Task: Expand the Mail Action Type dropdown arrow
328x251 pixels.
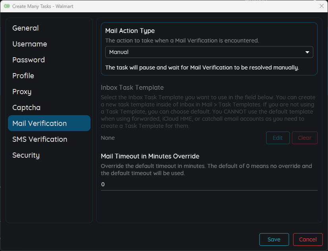Action: point(307,52)
